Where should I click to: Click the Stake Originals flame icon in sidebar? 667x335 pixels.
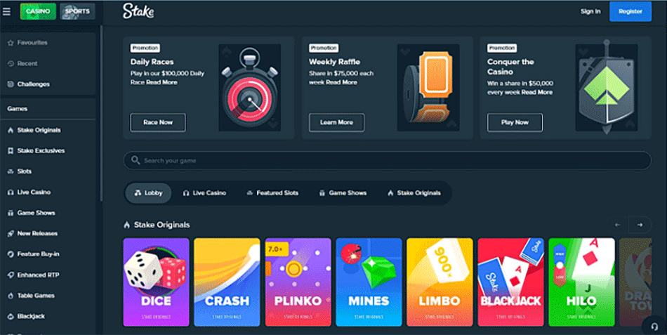point(11,130)
